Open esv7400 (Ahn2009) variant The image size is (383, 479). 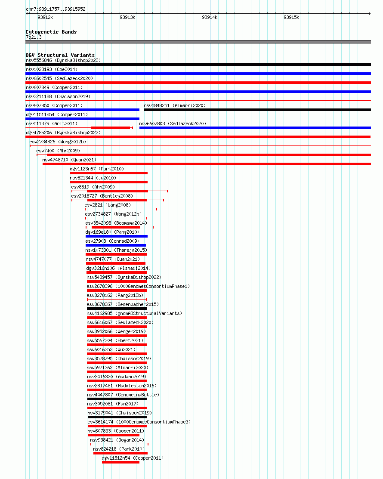click(x=204, y=155)
